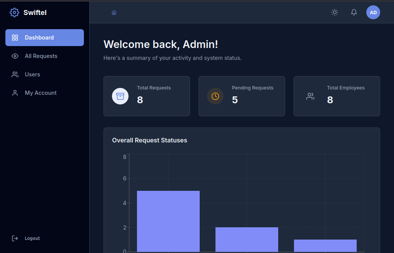The image size is (394, 253).
Task: Click the Swiftel gear logo icon
Action: (x=14, y=13)
